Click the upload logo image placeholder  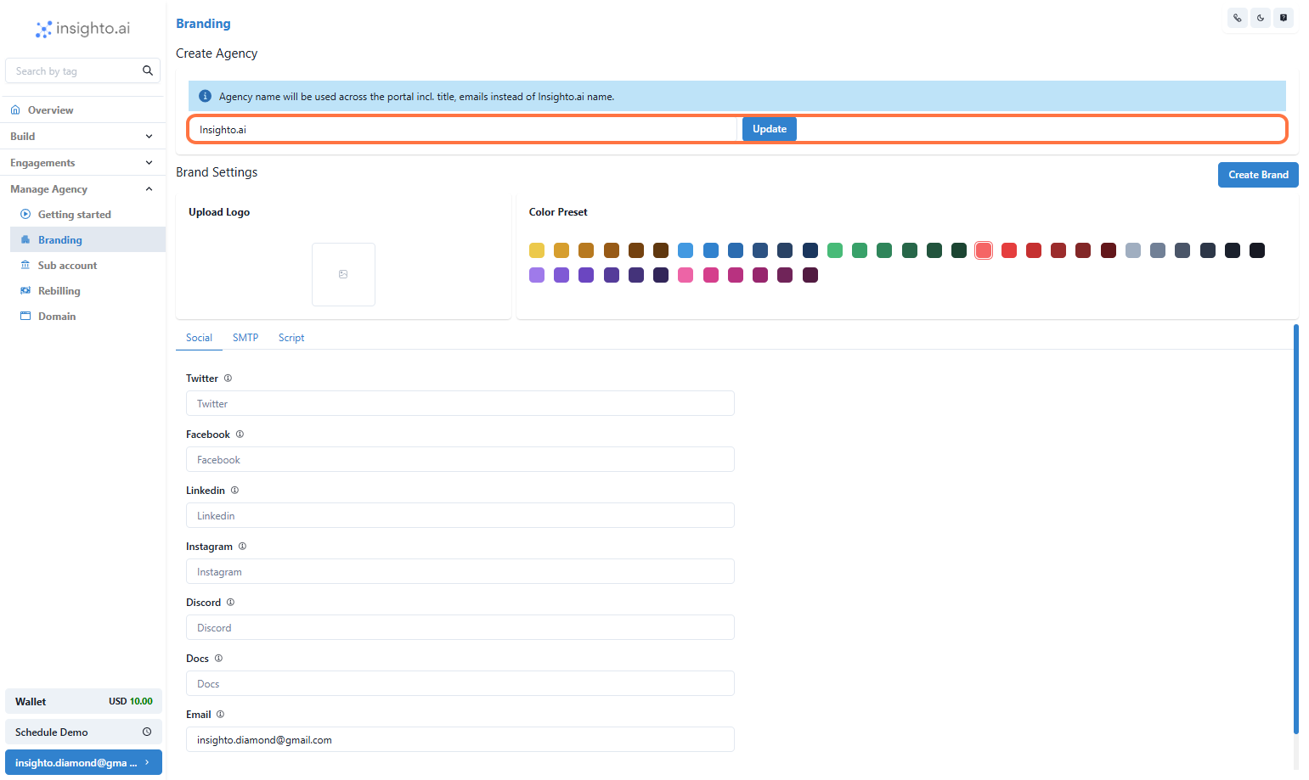pyautogui.click(x=343, y=274)
